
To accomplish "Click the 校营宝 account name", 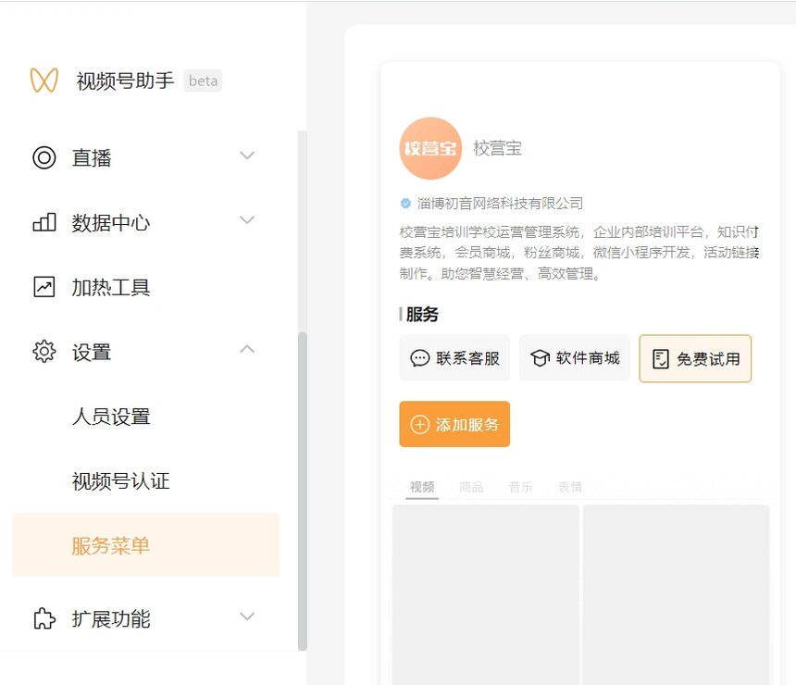I will coord(498,148).
